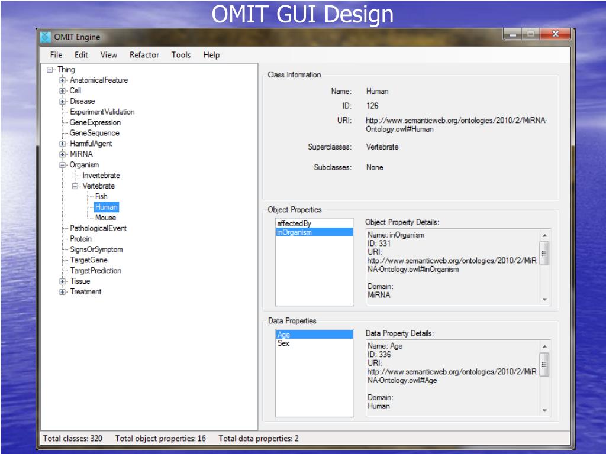This screenshot has width=606, height=454.
Task: Select the TargetPrediction class
Action: pyautogui.click(x=95, y=271)
